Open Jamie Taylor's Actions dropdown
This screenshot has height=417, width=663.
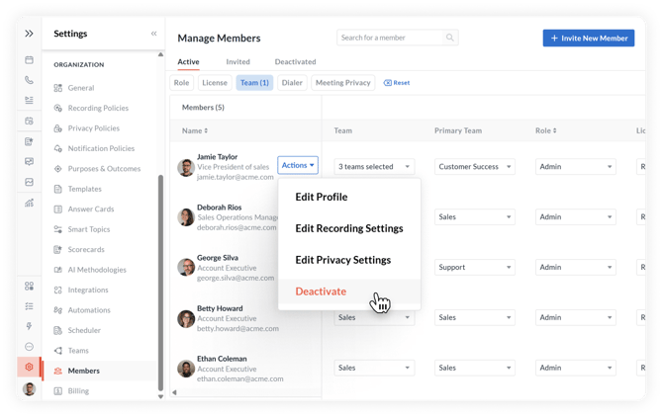tap(298, 165)
